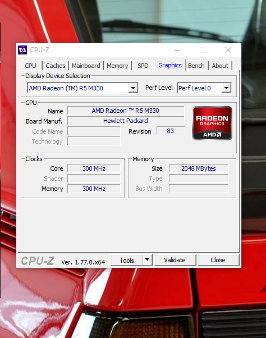Click the AMD Radeon R5 M330 device combo box
Viewport: 266px width, 338px height.
click(82, 88)
